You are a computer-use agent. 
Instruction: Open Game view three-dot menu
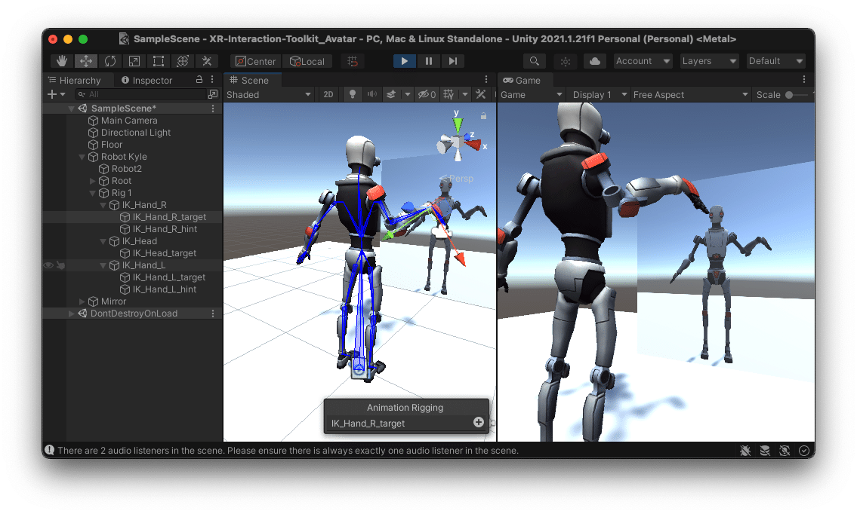[x=804, y=80]
